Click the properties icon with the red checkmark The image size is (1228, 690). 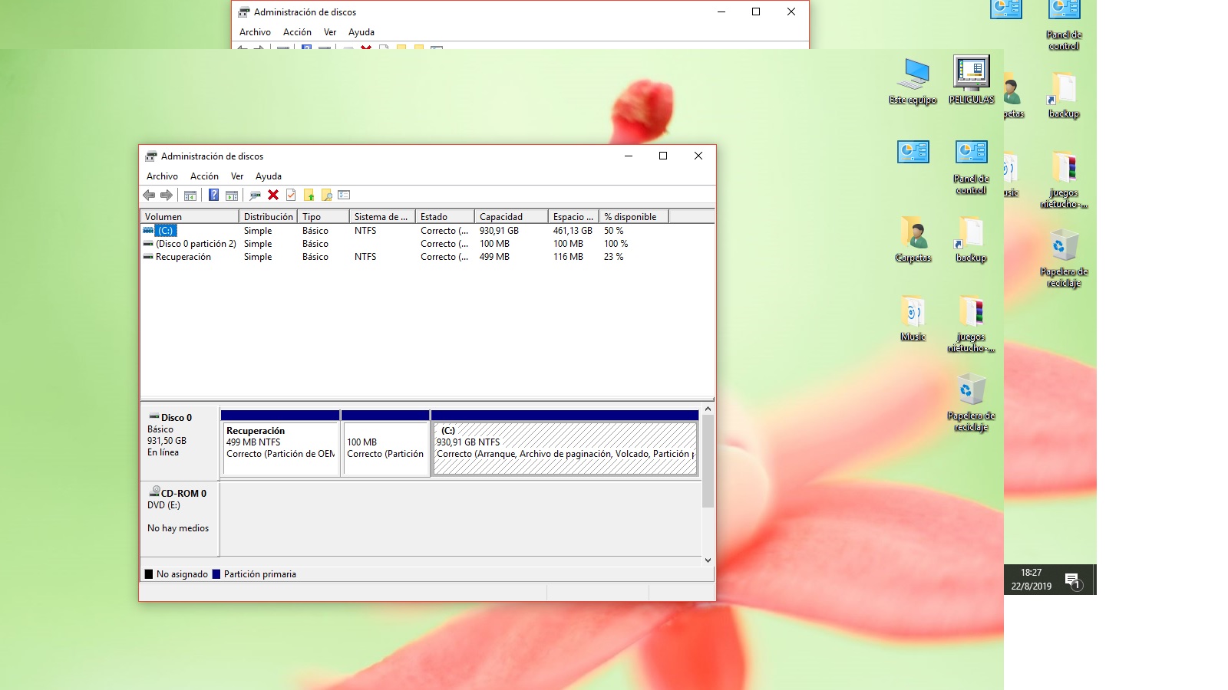pyautogui.click(x=291, y=195)
